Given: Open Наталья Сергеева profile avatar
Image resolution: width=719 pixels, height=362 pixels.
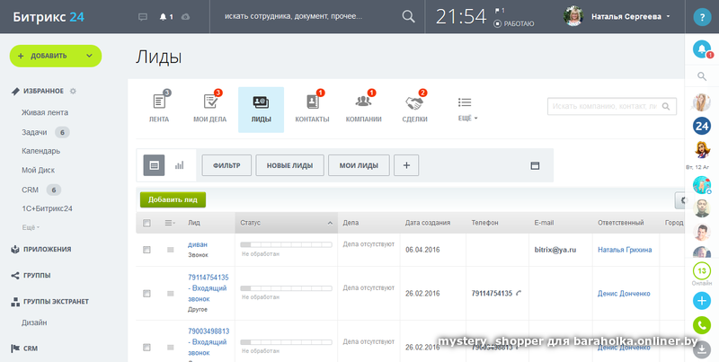Looking at the screenshot, I should pos(573,16).
